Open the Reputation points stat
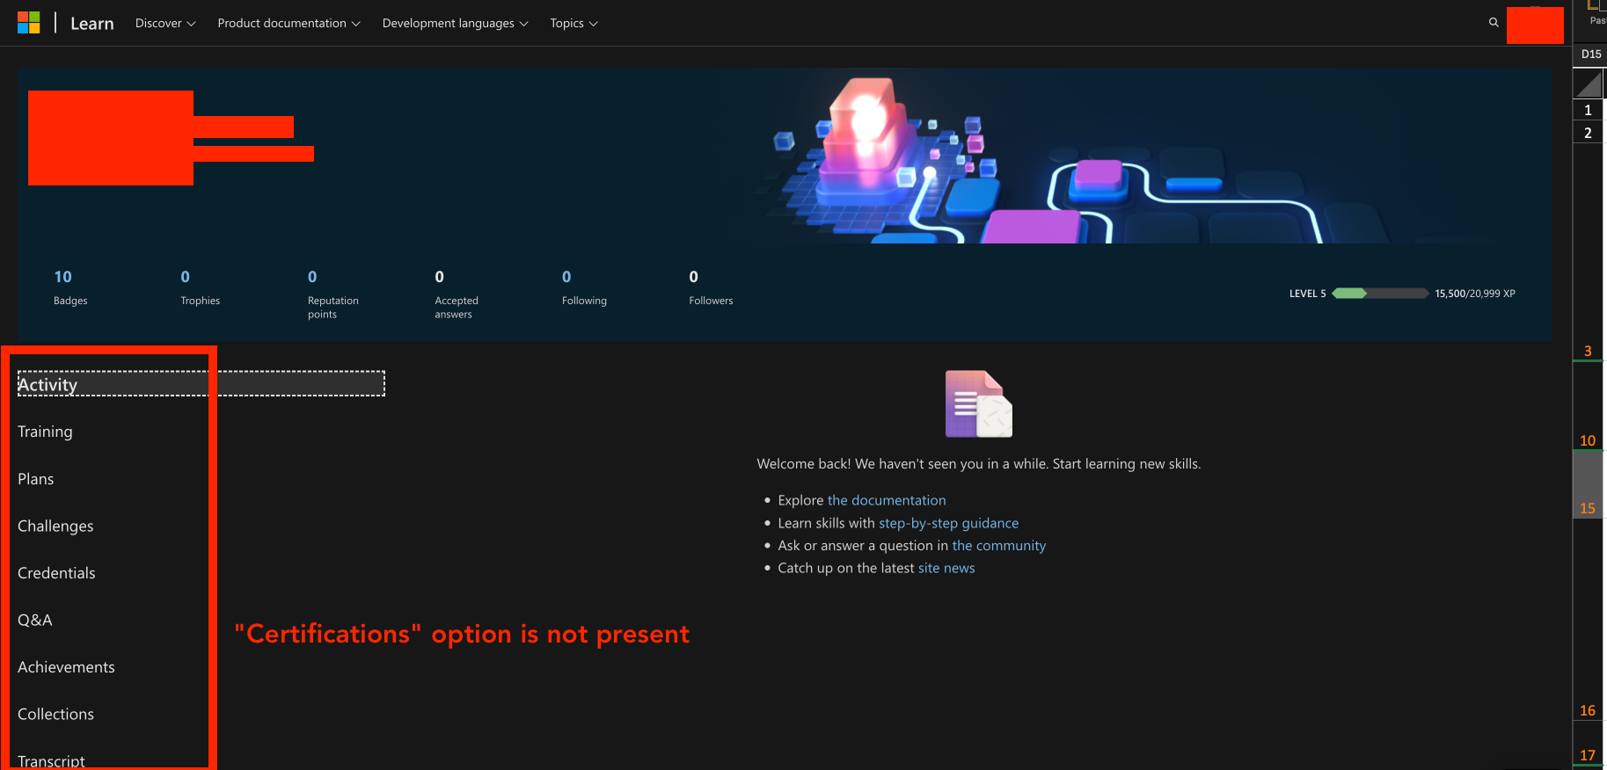The image size is (1607, 770). click(x=333, y=294)
